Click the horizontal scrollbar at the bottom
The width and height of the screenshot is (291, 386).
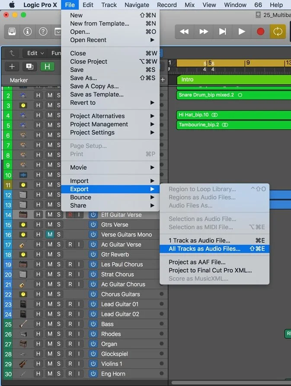click(x=231, y=383)
